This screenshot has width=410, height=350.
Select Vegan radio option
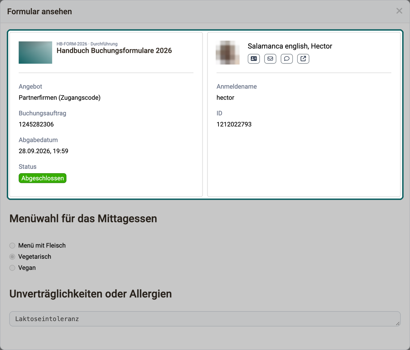click(x=12, y=268)
